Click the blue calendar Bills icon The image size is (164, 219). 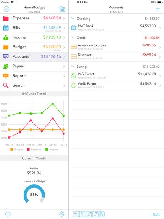[x=6, y=28]
